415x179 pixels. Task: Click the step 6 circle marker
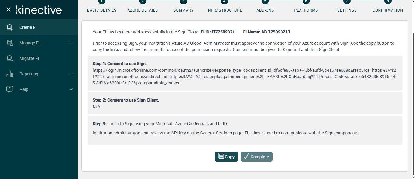click(x=306, y=1)
